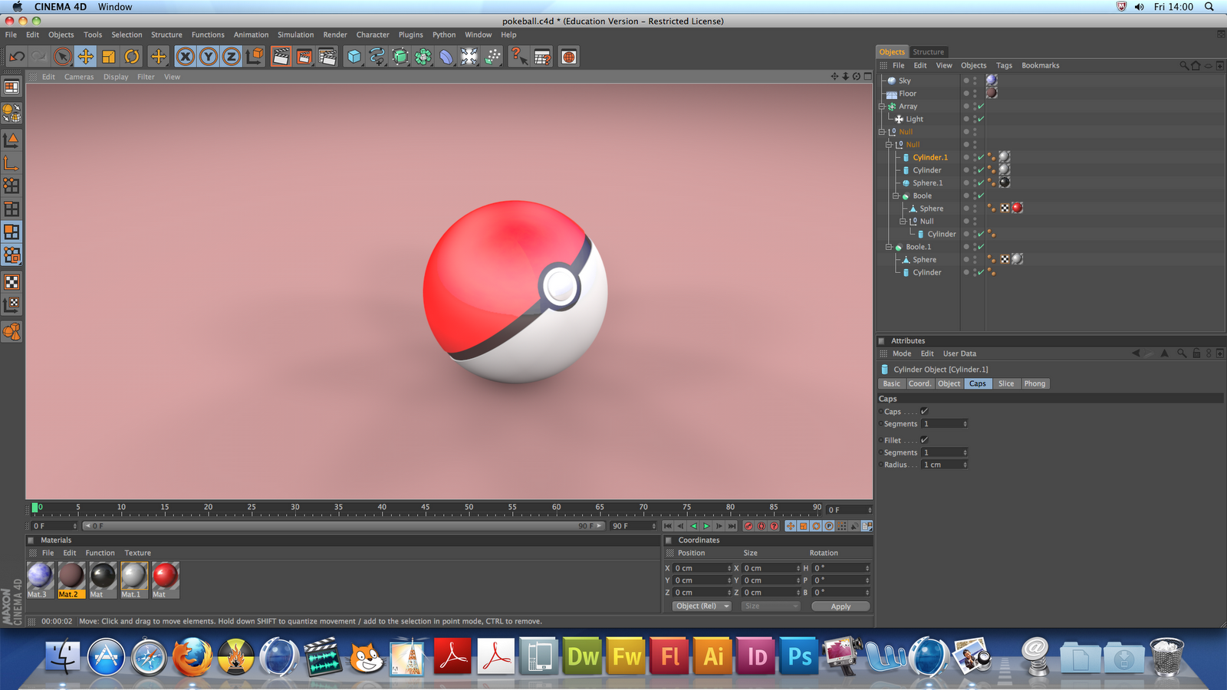Uncheck the Caps checkbox
Screen dimensions: 1227x690
click(x=924, y=412)
